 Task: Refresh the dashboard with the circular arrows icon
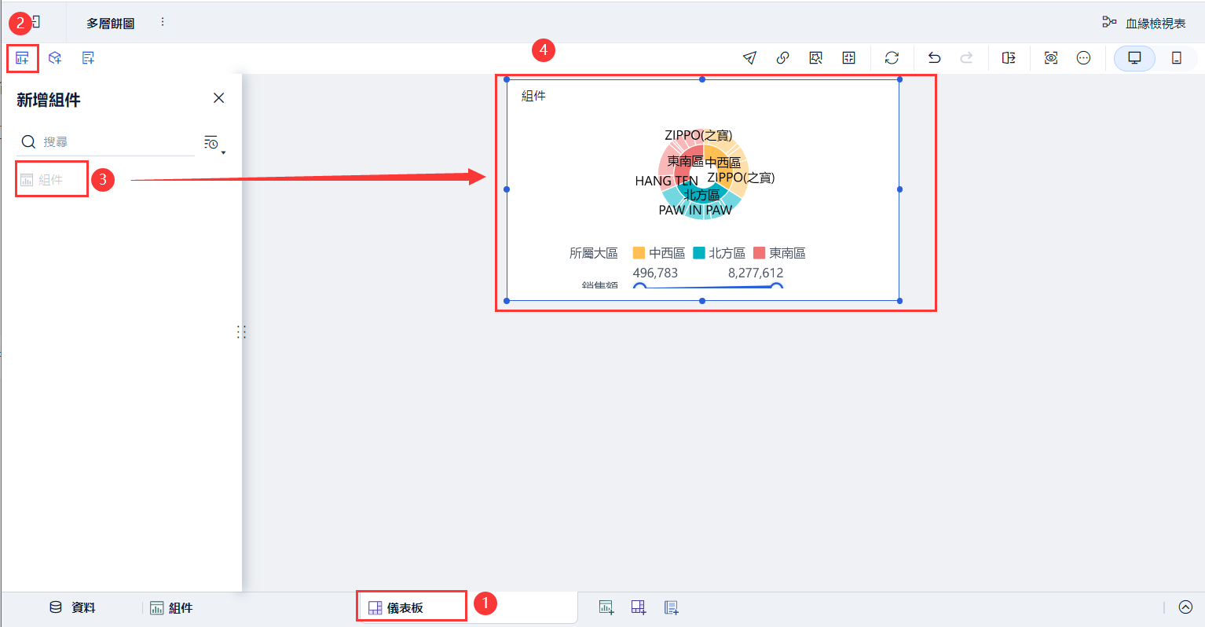(892, 58)
